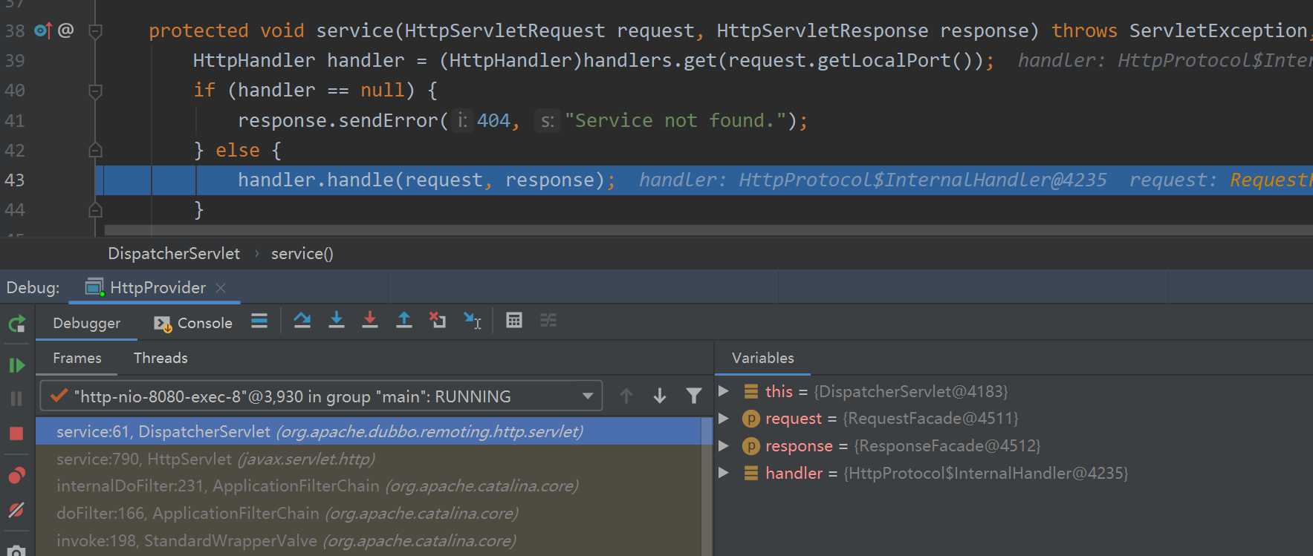Select the Variables tab

[763, 358]
